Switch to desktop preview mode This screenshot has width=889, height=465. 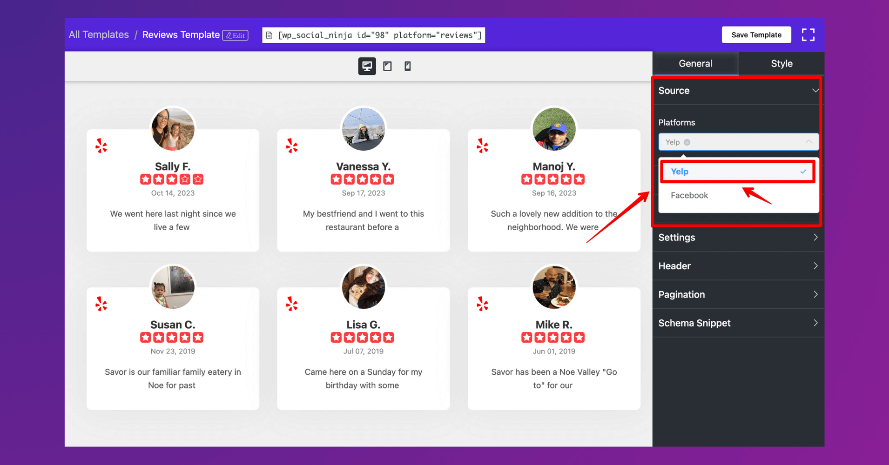[367, 66]
